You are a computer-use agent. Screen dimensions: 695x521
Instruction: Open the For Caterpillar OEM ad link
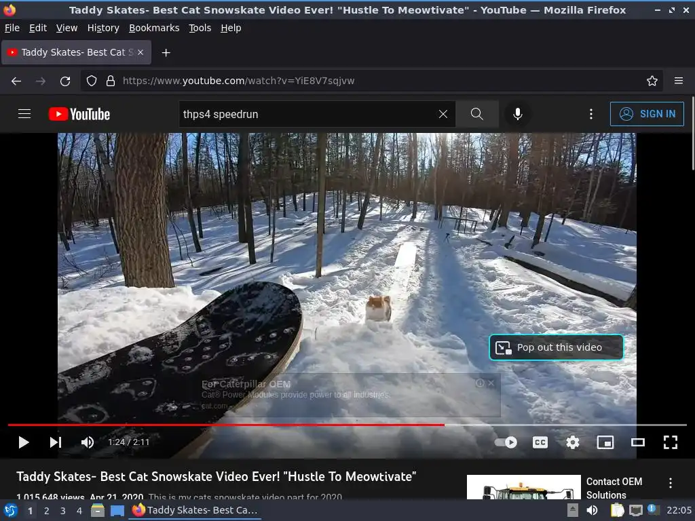(246, 384)
